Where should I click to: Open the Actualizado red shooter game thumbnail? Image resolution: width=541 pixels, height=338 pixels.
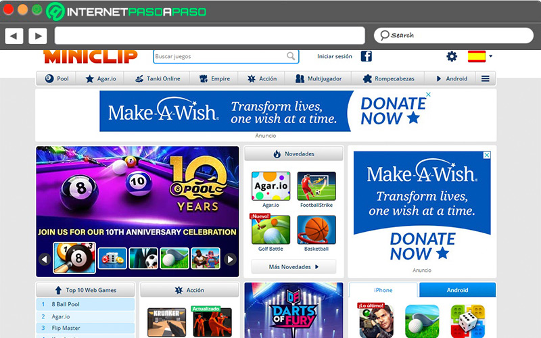(212, 322)
